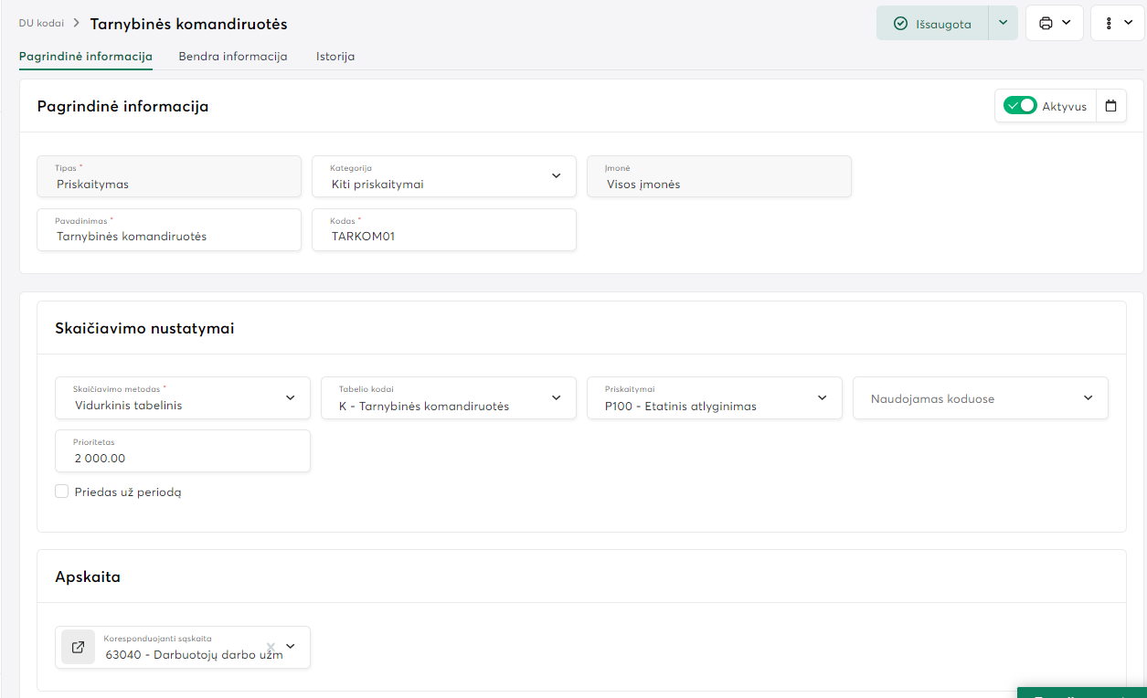Viewport: 1147px width, 698px height.
Task: Click the checkmark icon in Išsaugota
Action: (900, 24)
